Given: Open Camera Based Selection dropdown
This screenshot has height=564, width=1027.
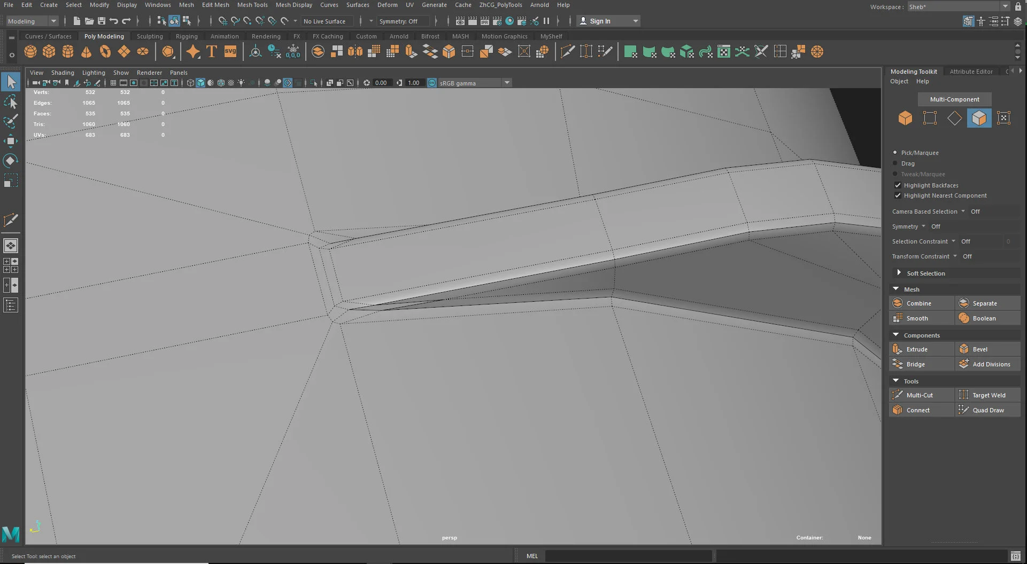Looking at the screenshot, I should pos(963,211).
